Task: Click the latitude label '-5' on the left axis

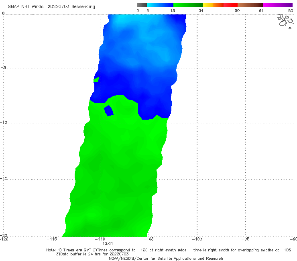Action: 3,68
